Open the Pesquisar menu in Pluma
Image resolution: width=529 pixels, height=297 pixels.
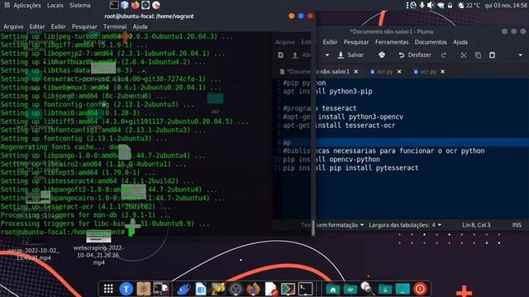[356, 42]
